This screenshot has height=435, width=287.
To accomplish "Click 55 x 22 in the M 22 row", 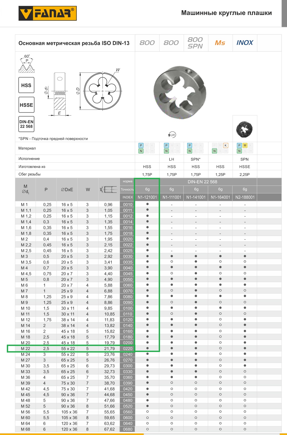I will coord(68,349).
